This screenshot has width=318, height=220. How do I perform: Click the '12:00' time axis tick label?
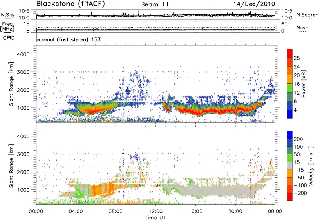click(x=155, y=212)
